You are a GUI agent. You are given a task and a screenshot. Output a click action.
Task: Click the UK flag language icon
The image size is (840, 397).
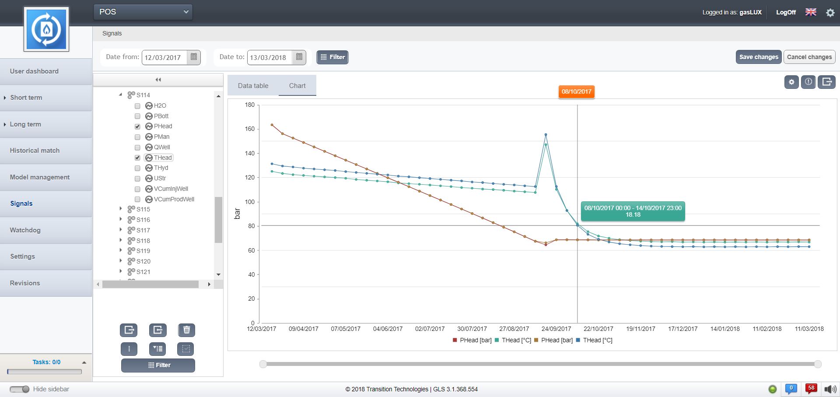811,12
